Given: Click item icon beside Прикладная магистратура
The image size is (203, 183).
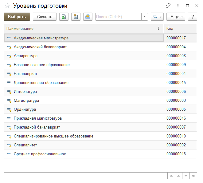Looking at the screenshot, I should 9,118.
